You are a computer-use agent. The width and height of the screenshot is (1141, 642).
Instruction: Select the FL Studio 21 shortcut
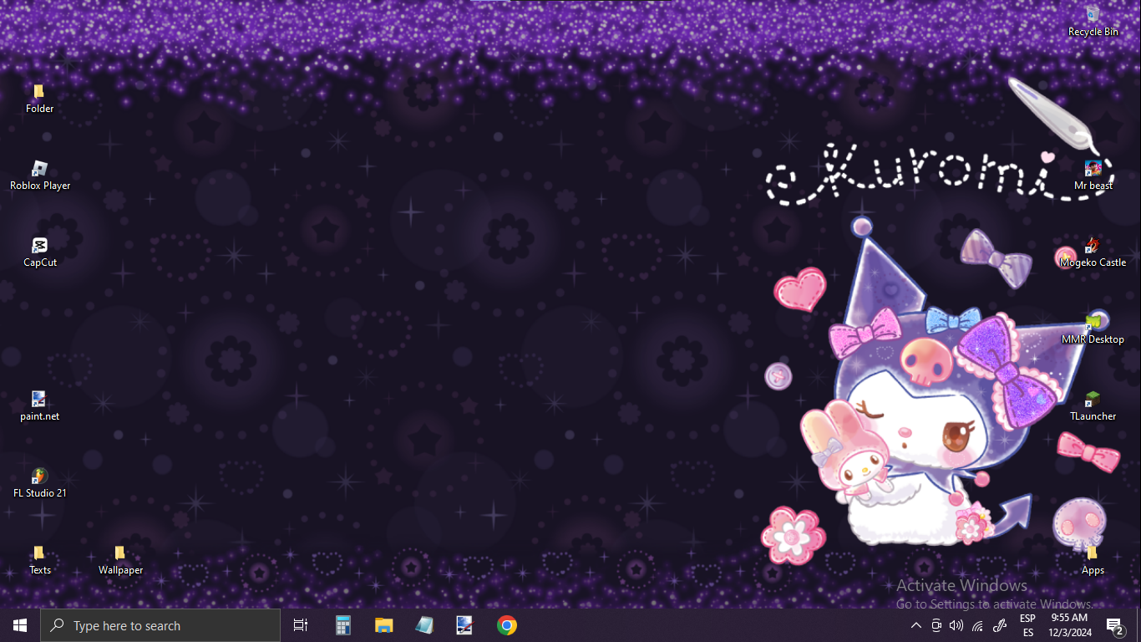click(x=39, y=482)
